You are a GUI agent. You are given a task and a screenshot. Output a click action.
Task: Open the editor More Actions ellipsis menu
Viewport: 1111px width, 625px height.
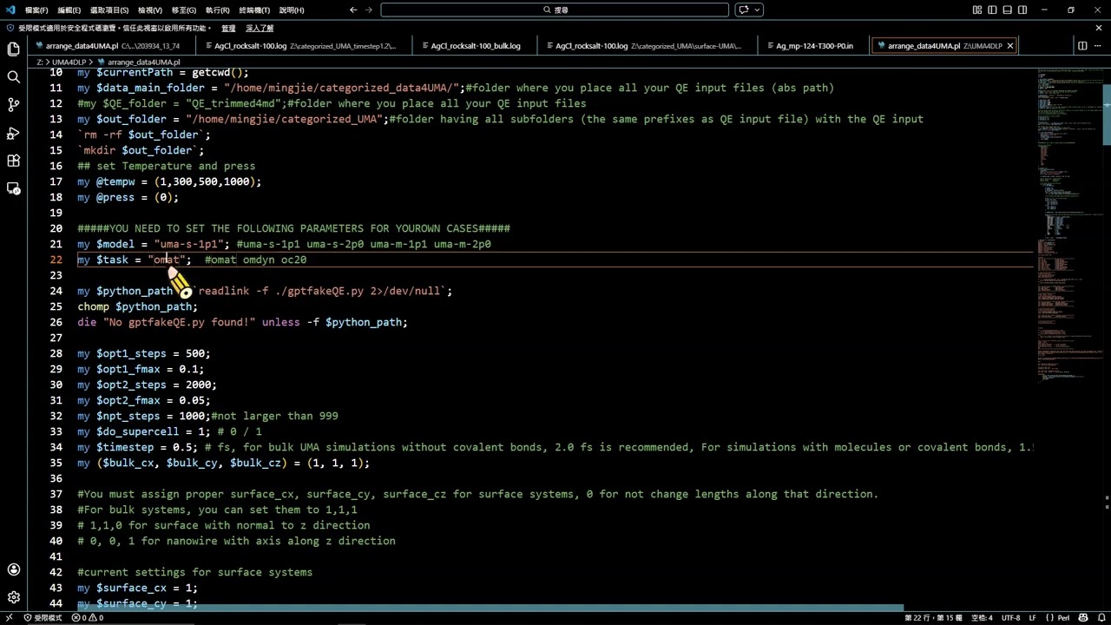coord(1098,46)
